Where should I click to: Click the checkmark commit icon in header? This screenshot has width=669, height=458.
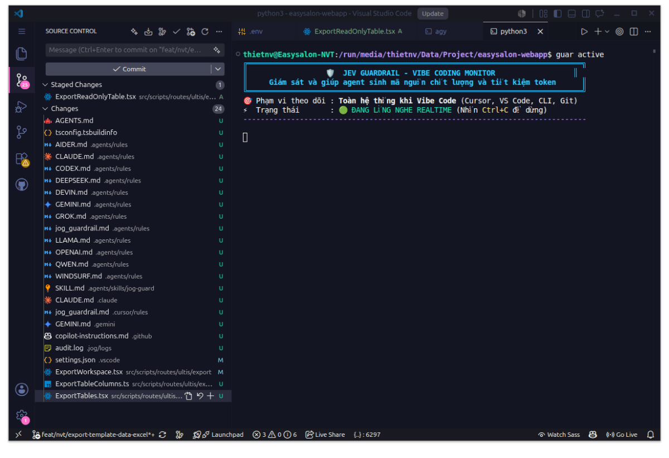(x=177, y=31)
